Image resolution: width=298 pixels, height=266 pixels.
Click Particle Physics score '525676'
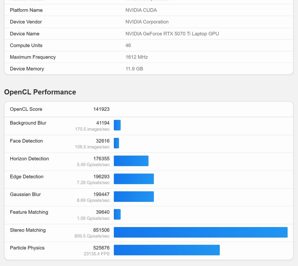101,248
